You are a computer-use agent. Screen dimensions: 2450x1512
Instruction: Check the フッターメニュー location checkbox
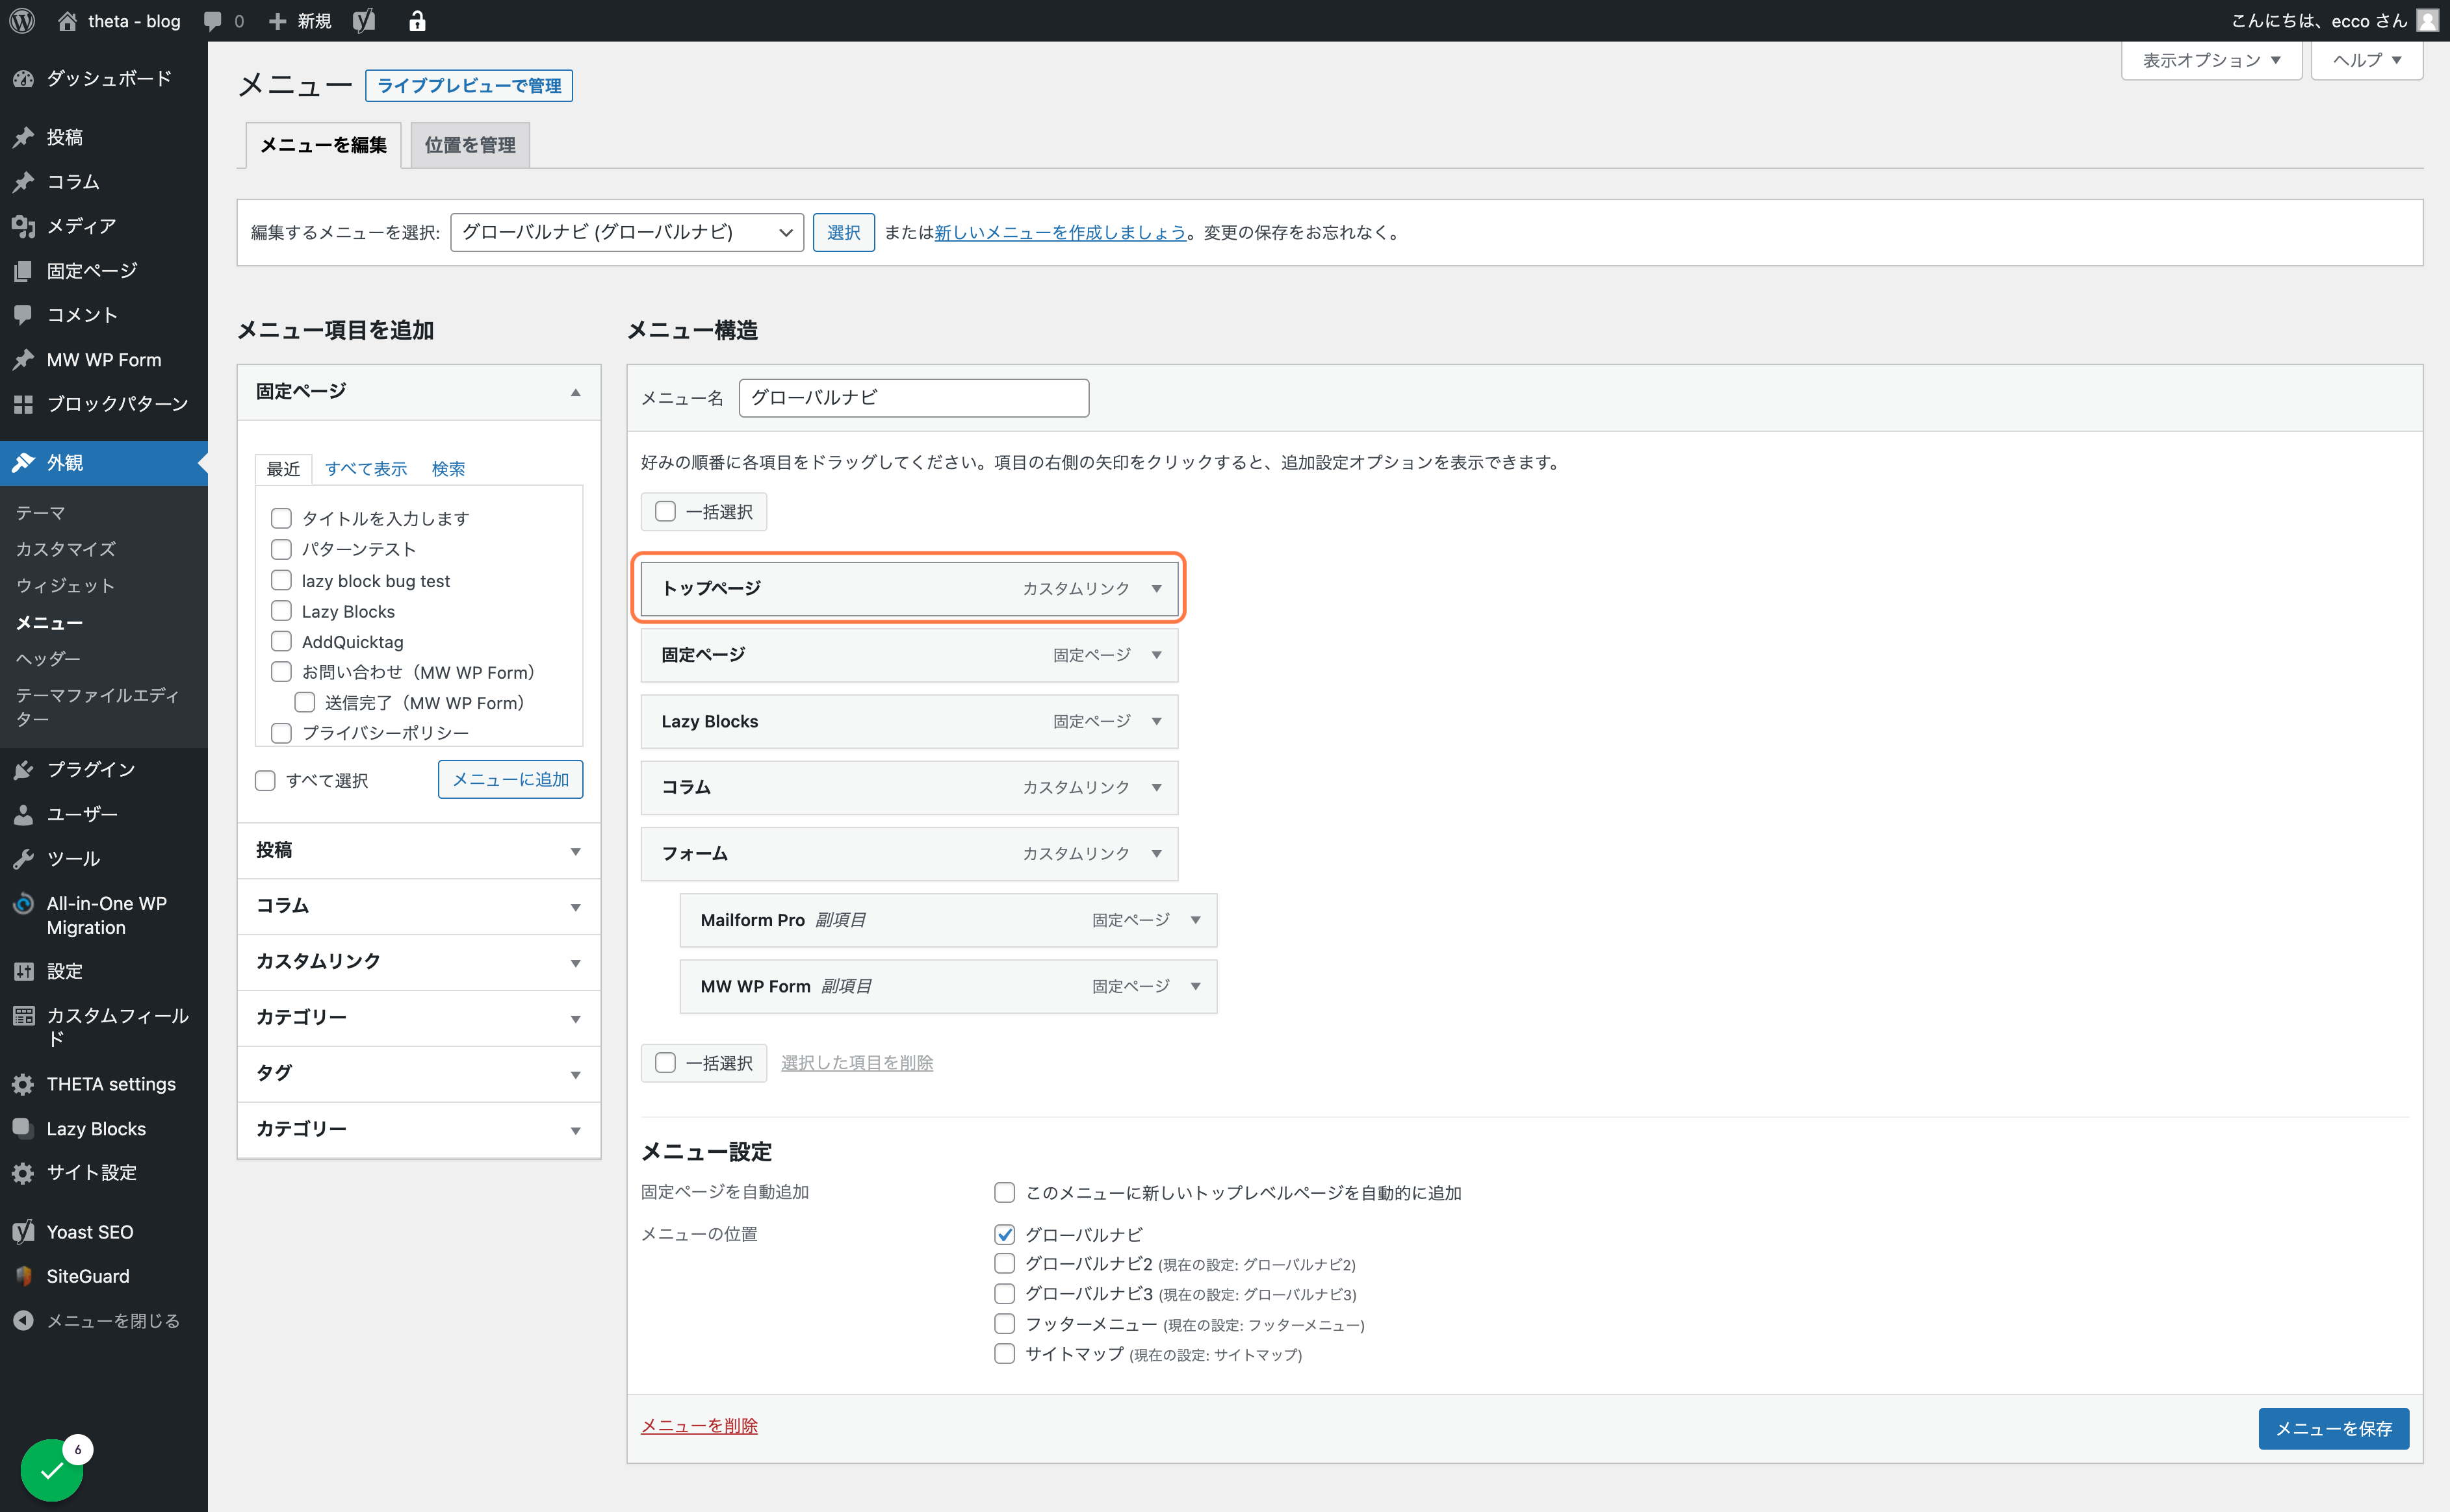pos(1005,1324)
